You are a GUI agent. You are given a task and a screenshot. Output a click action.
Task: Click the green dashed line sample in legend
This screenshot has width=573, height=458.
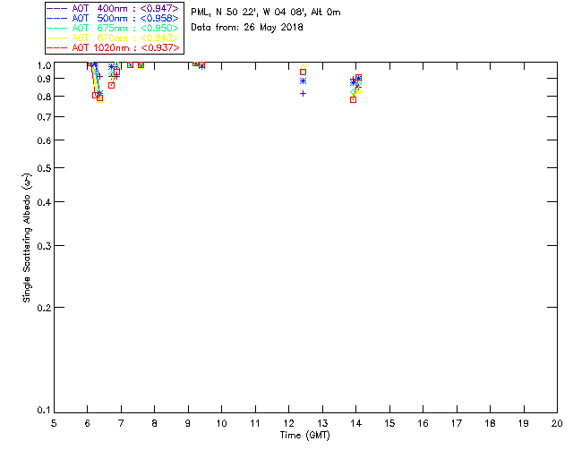point(56,28)
